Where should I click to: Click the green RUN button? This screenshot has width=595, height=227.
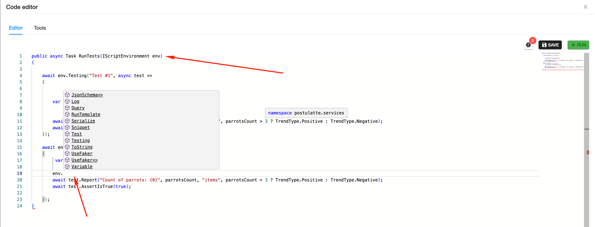pyautogui.click(x=578, y=45)
